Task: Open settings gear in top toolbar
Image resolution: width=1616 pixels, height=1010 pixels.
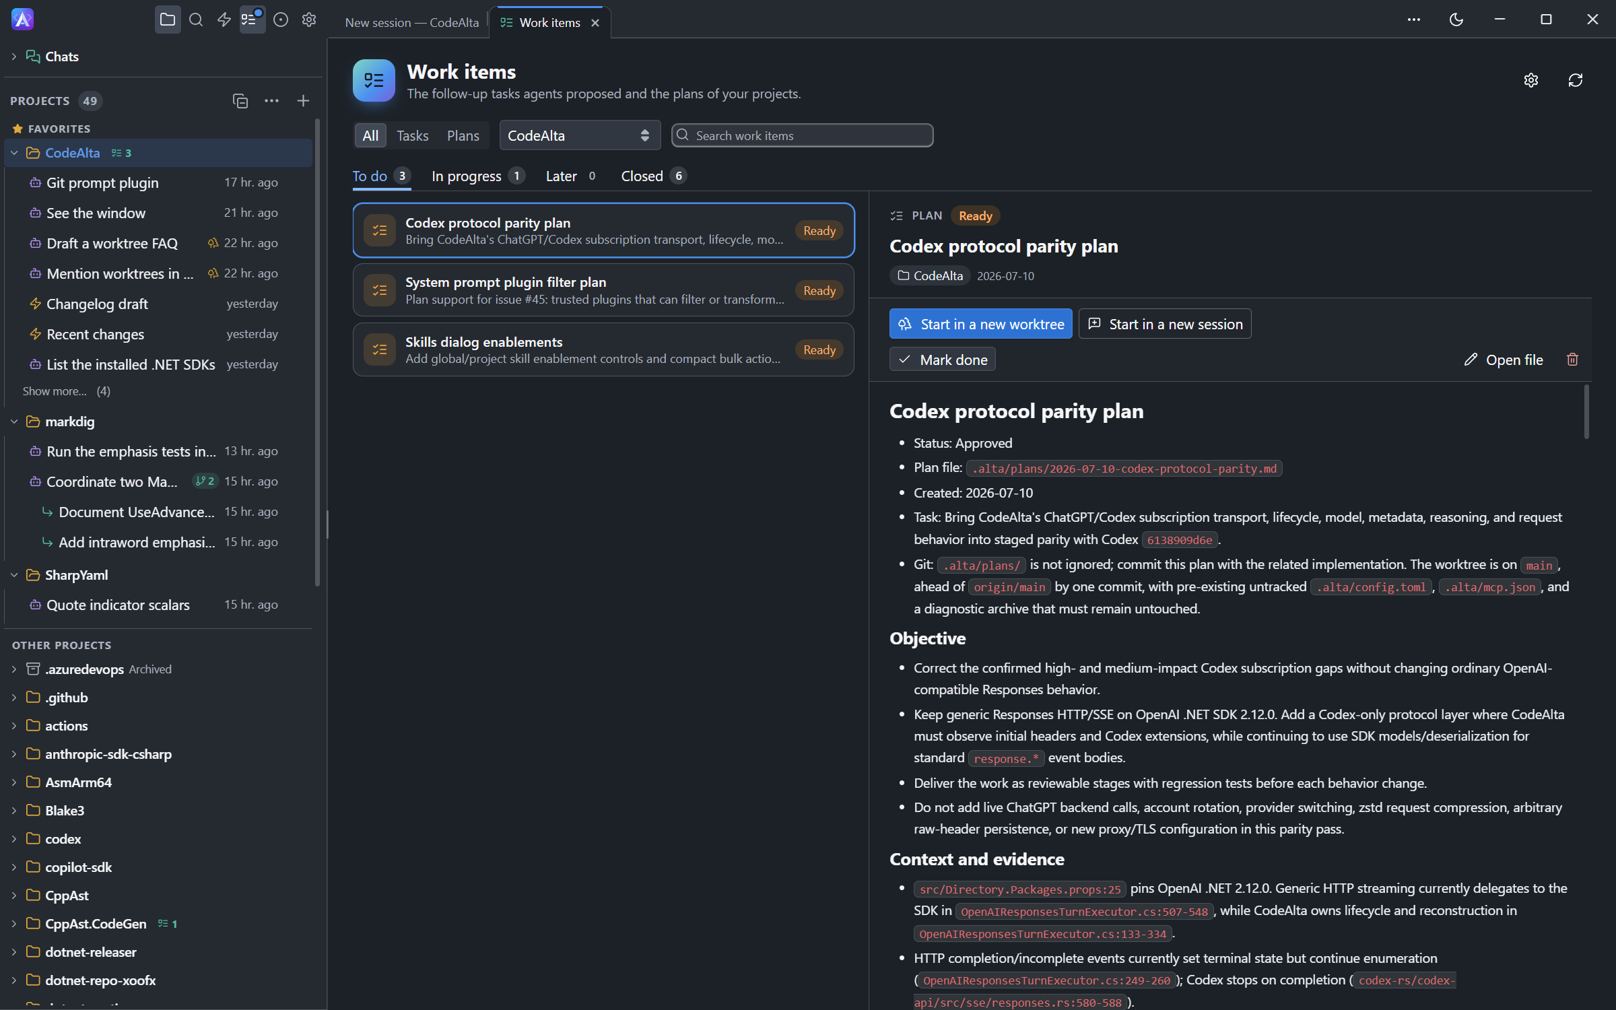Action: [309, 20]
